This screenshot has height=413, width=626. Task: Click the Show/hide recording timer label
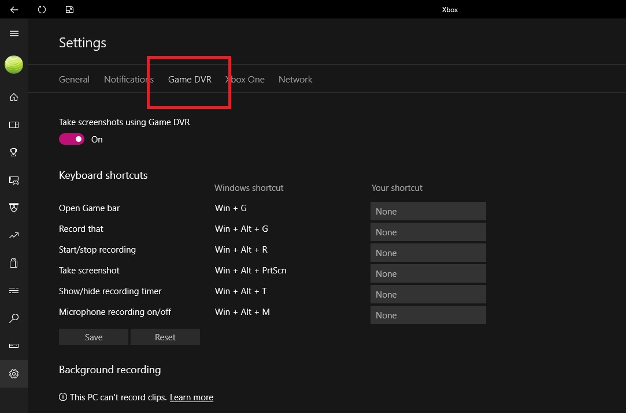click(x=110, y=291)
